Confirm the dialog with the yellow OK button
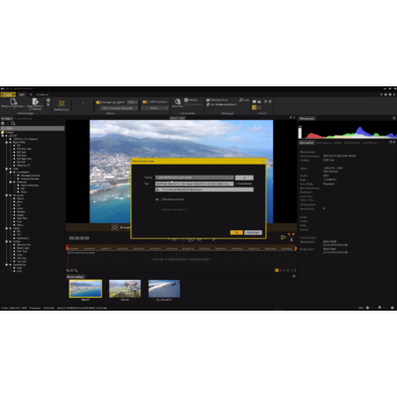The image size is (397, 397). point(236,232)
